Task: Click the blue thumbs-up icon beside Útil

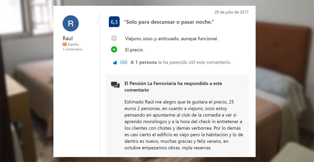Action: [115, 62]
